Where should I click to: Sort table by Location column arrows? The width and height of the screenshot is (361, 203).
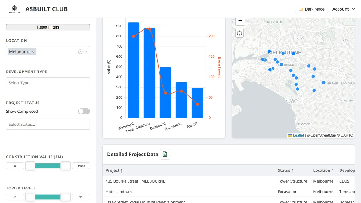pyautogui.click(x=332, y=171)
